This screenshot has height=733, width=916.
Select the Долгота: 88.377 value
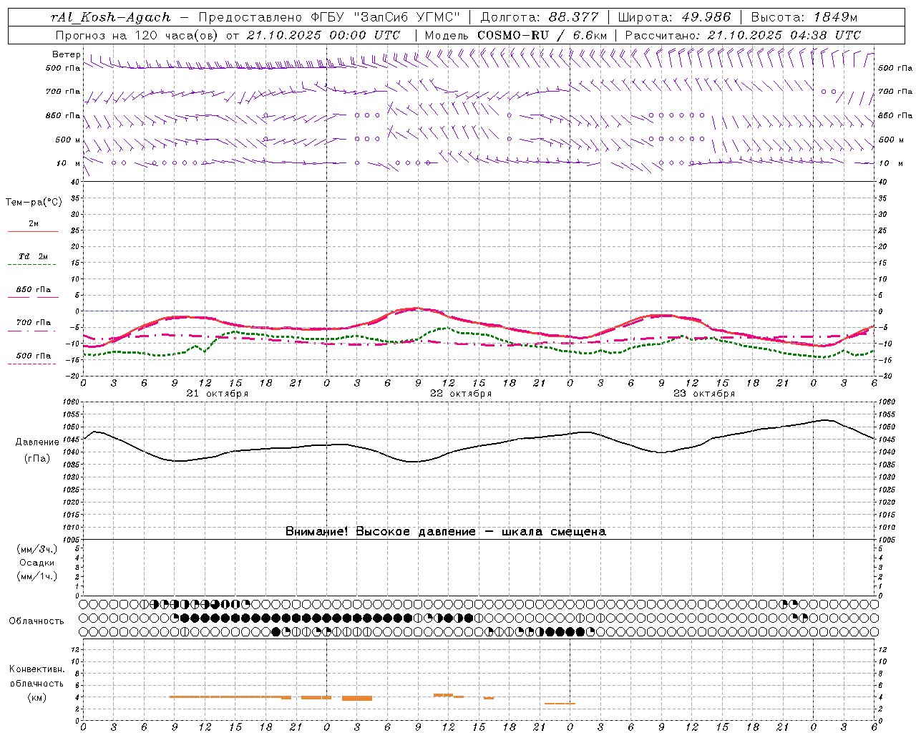pos(540,17)
